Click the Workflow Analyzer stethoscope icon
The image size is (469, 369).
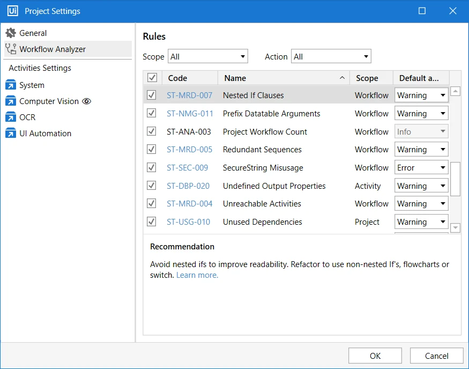click(11, 49)
